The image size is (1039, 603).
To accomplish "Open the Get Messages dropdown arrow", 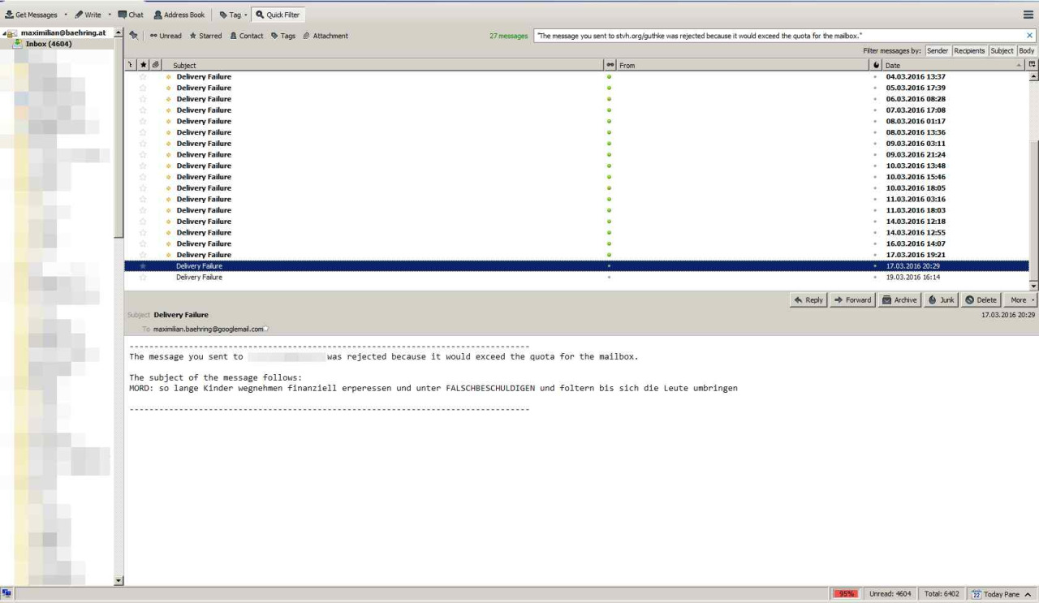I will [x=66, y=15].
